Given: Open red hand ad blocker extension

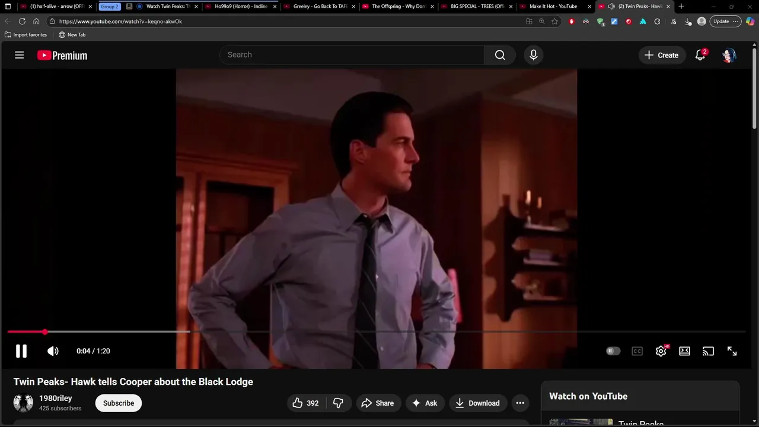Looking at the screenshot, I should click(x=572, y=21).
